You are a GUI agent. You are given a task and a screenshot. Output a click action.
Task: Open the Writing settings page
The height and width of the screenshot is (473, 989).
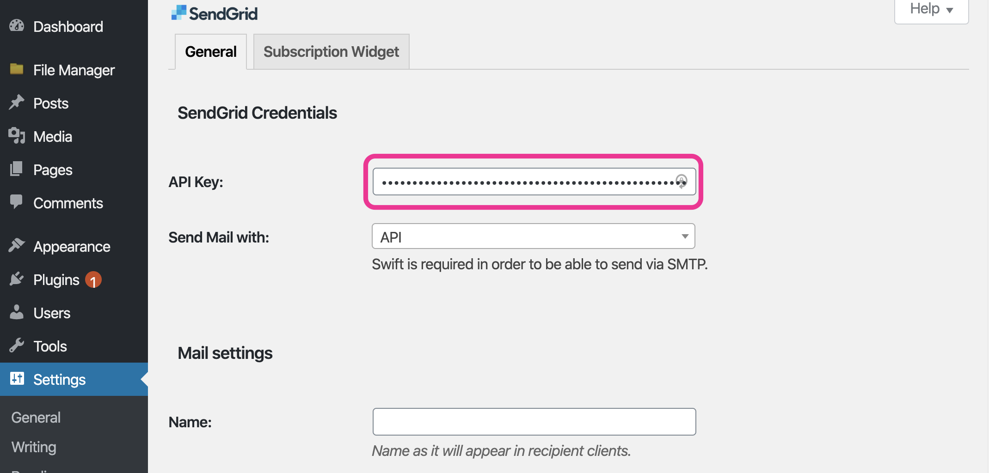(x=32, y=447)
